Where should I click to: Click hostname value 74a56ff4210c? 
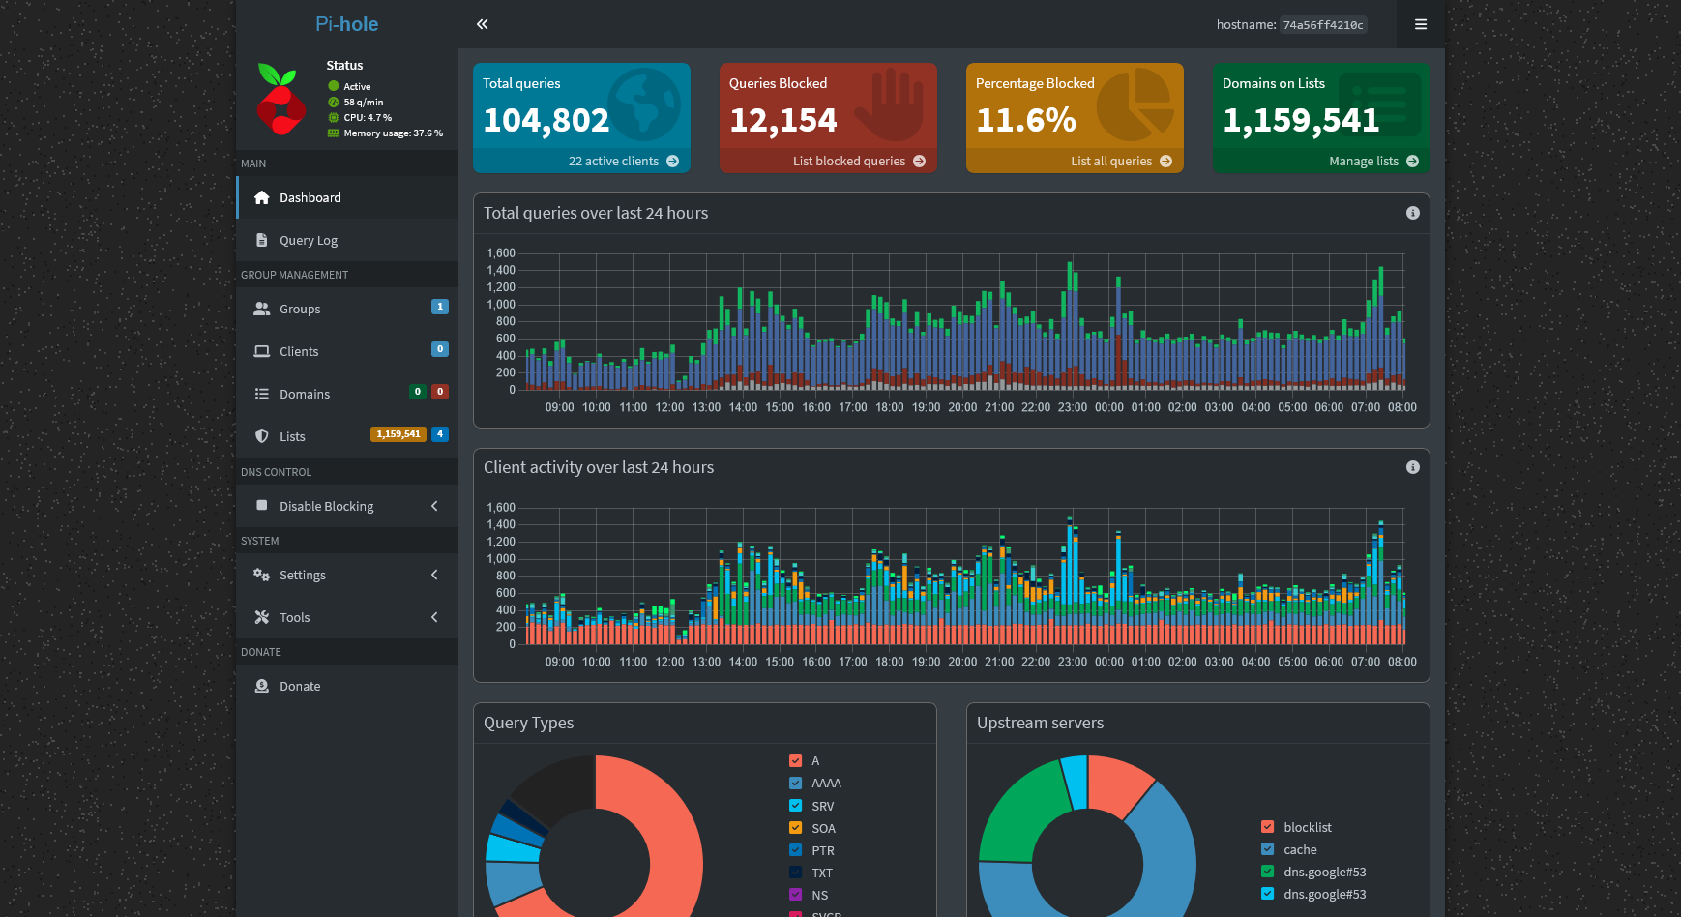point(1323,25)
